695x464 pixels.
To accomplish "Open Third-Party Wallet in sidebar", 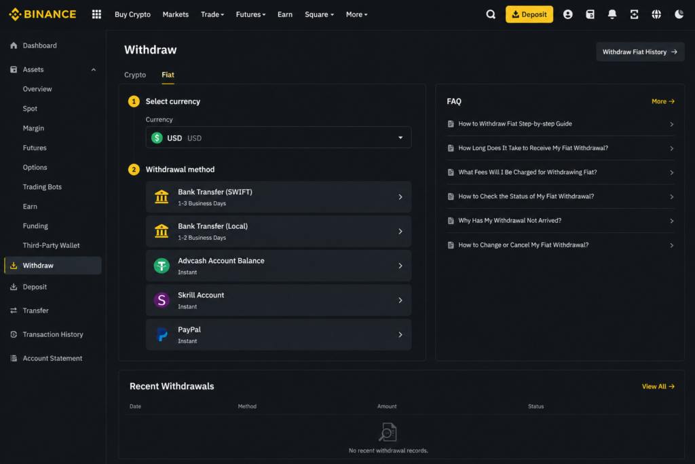I will (x=51, y=245).
